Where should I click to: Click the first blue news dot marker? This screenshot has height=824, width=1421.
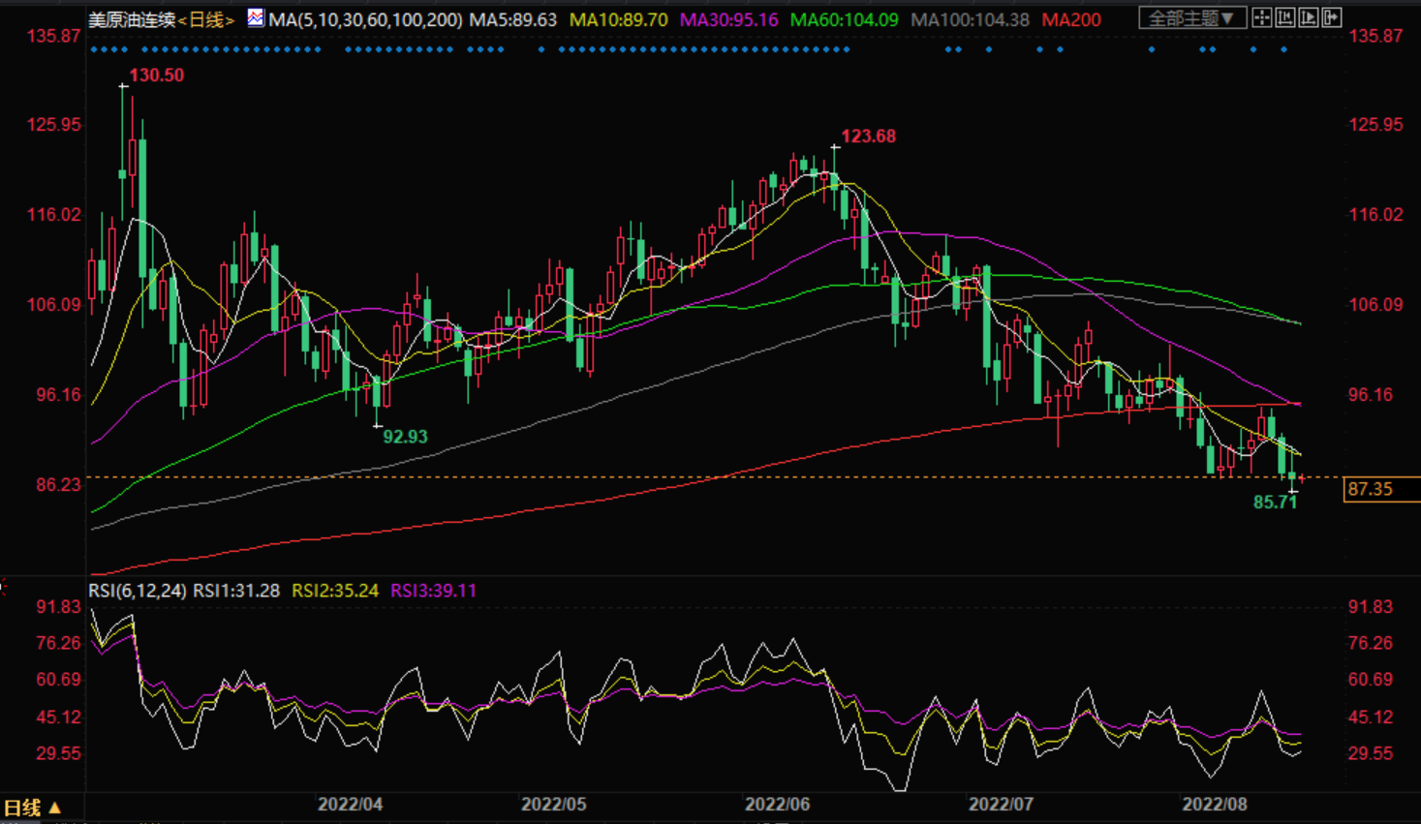[x=92, y=49]
